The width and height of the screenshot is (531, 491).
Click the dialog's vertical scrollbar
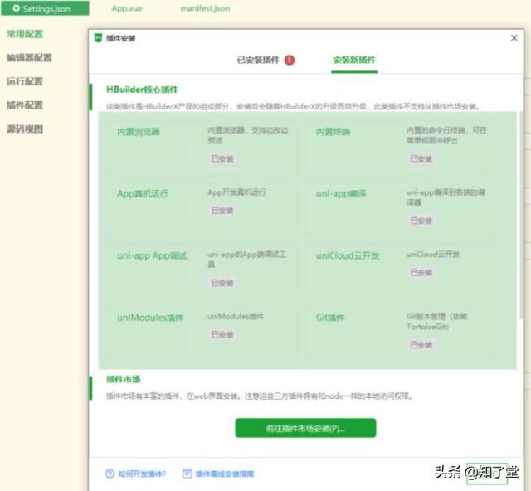[521, 215]
